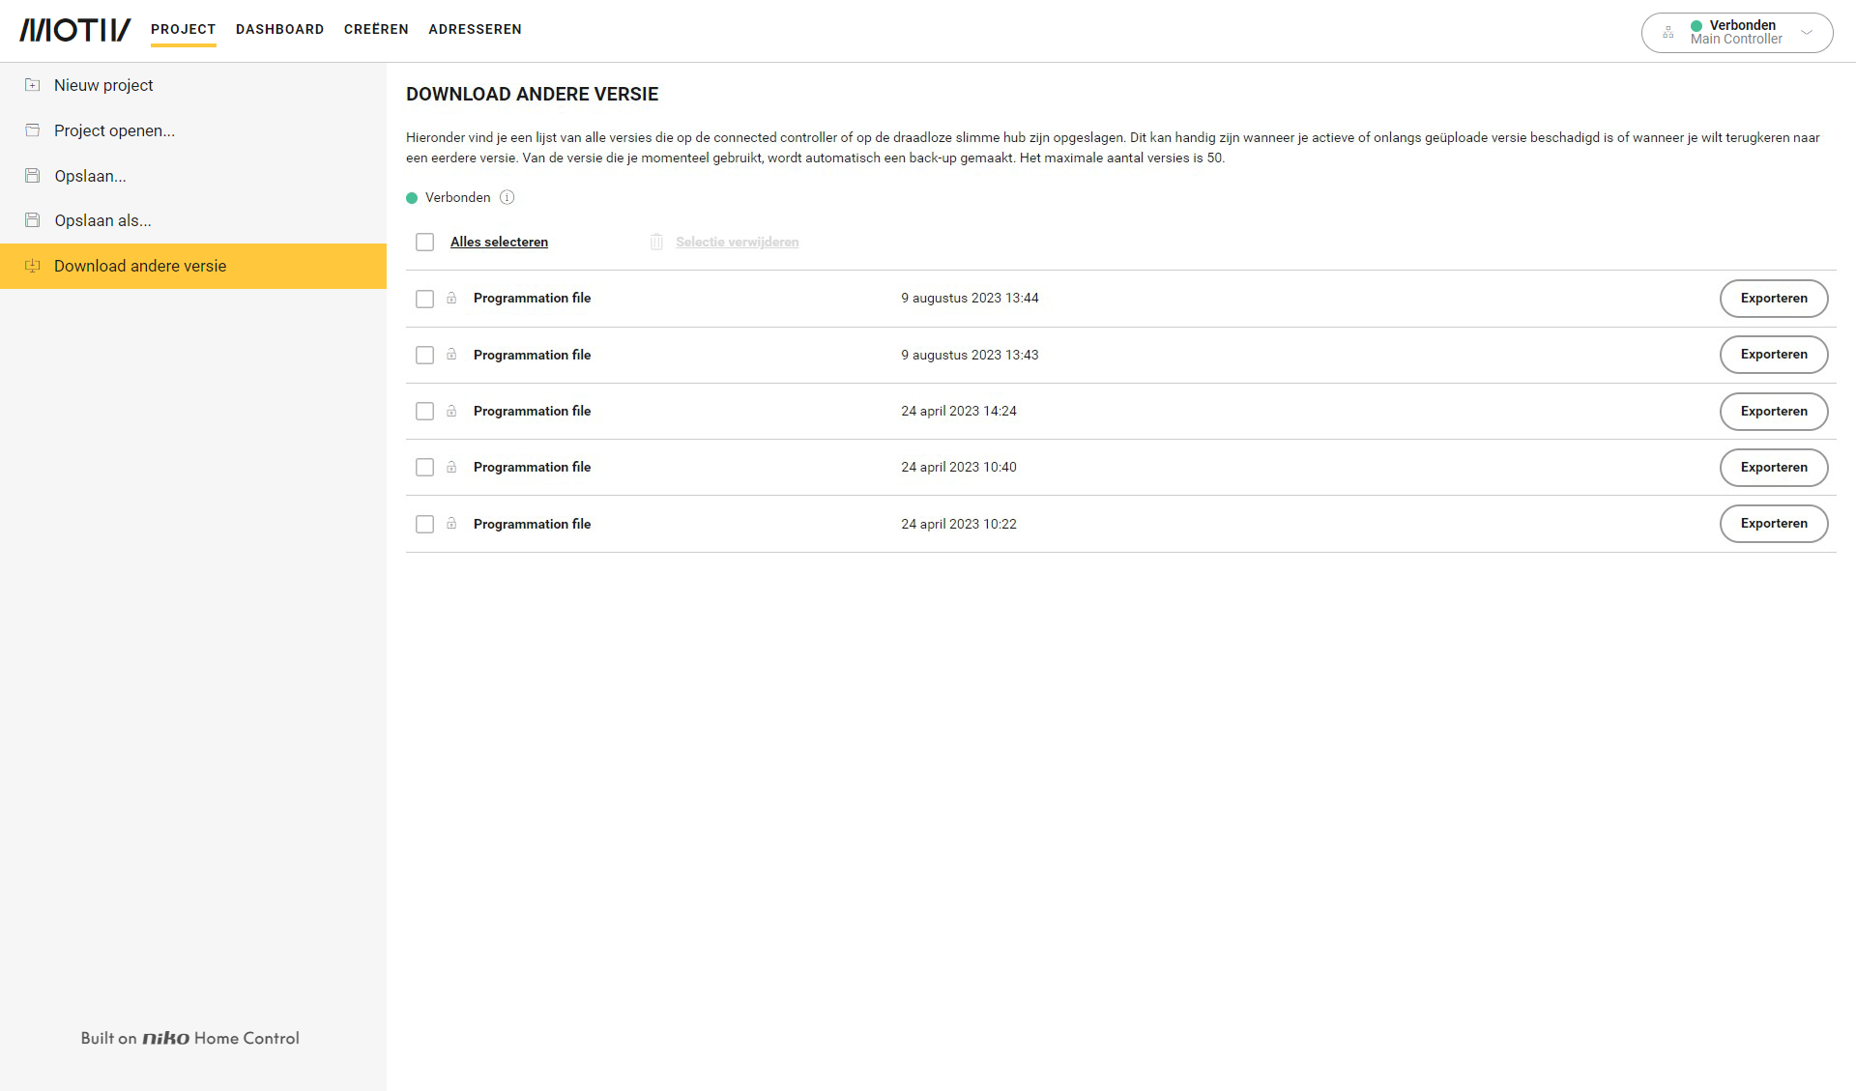
Task: Click the Download andere versie icon
Action: pos(32,266)
